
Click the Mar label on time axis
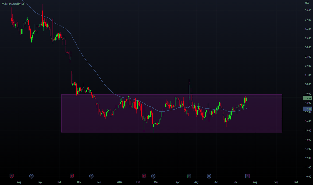coord(156,182)
